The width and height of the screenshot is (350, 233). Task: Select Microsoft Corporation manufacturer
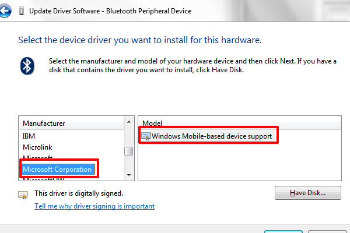(57, 170)
